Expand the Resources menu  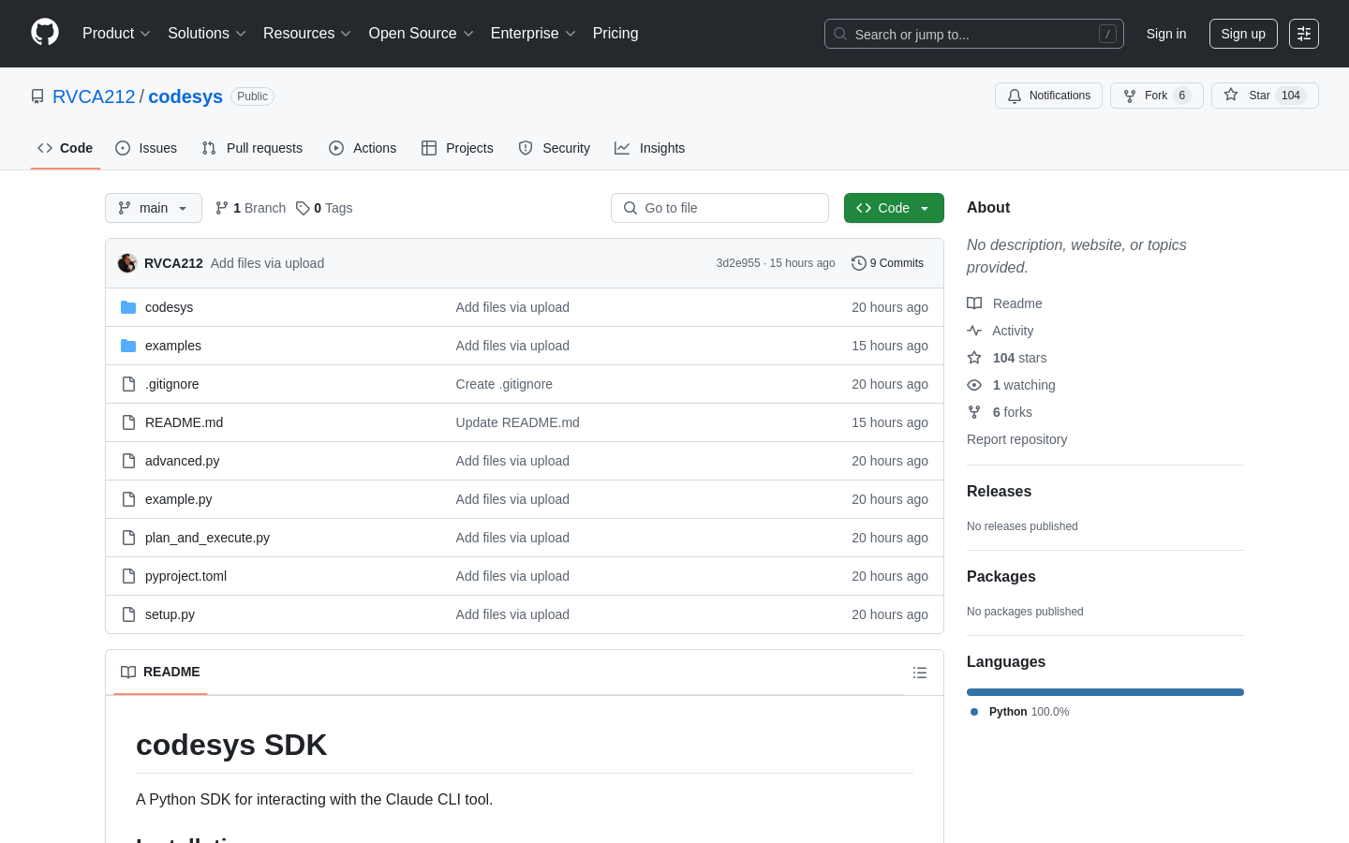[307, 34]
